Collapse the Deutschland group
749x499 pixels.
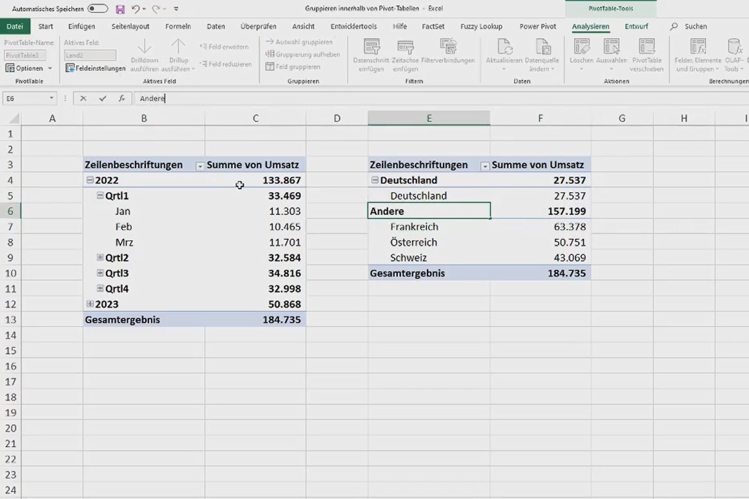pos(375,180)
